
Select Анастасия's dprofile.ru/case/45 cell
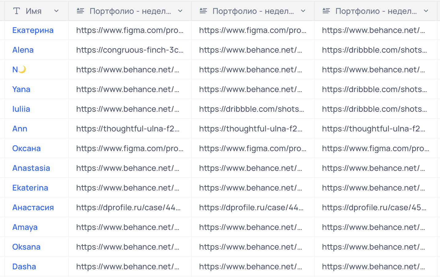pos(376,207)
